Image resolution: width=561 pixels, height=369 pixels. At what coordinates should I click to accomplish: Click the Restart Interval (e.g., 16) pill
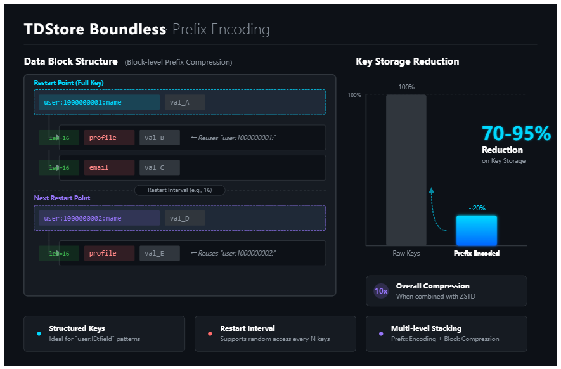tap(179, 190)
